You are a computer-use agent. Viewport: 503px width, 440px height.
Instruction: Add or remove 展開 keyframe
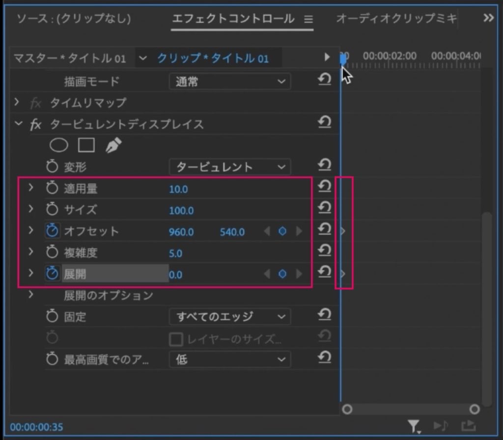282,274
